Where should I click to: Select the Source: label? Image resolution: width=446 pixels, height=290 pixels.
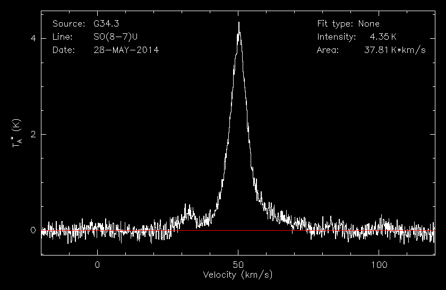[69, 23]
